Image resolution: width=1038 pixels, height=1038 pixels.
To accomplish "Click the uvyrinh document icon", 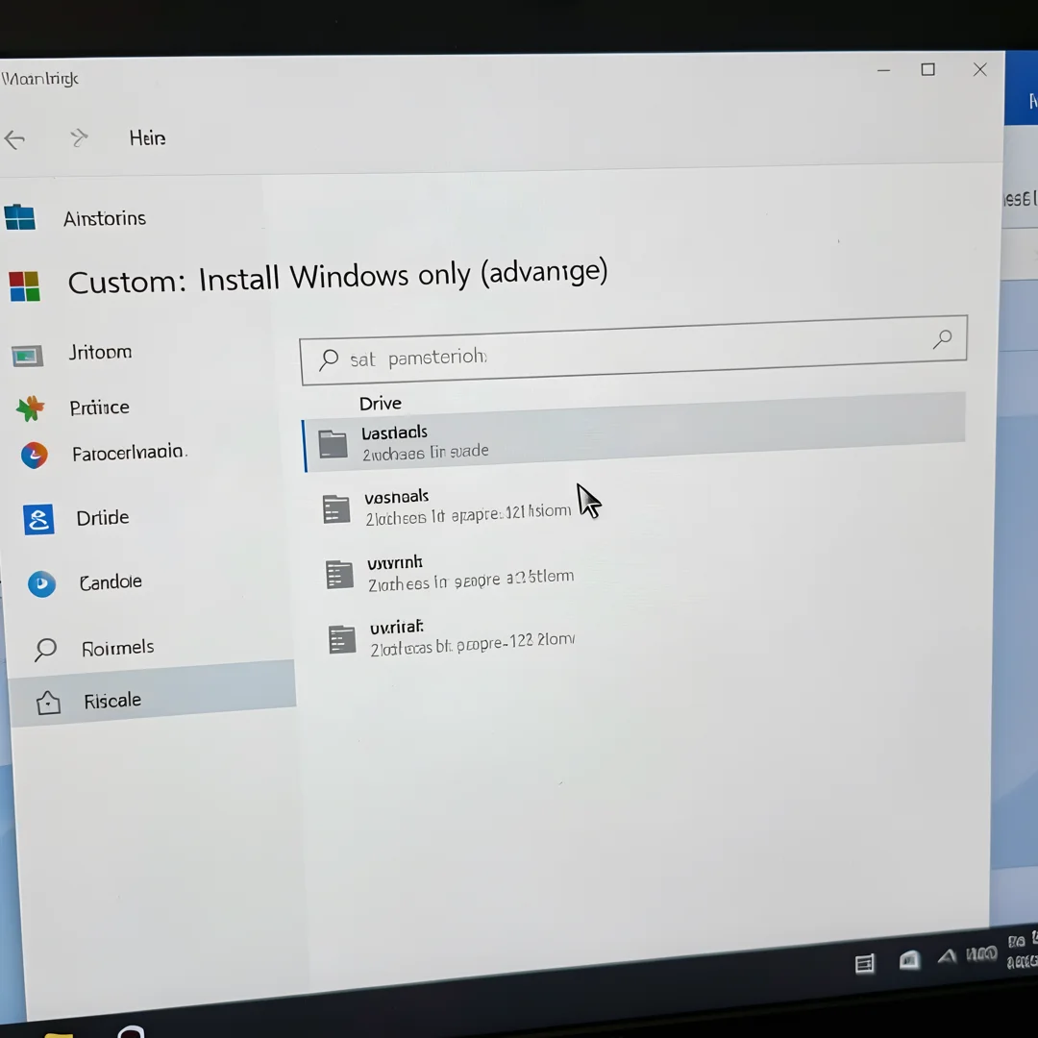I will [x=339, y=575].
